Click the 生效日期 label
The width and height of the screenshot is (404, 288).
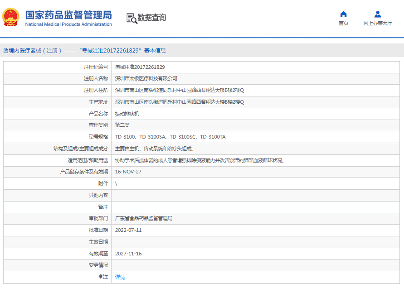tap(98, 242)
